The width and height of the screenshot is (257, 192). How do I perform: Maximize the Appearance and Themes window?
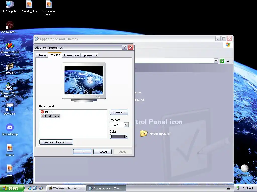(224, 39)
